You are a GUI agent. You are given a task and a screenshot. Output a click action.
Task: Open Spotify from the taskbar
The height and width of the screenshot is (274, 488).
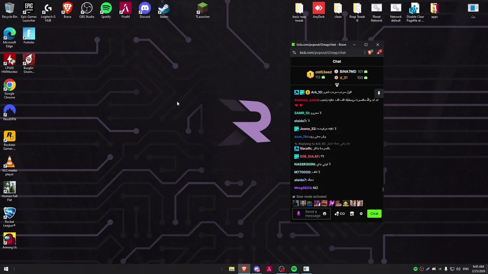point(294,269)
